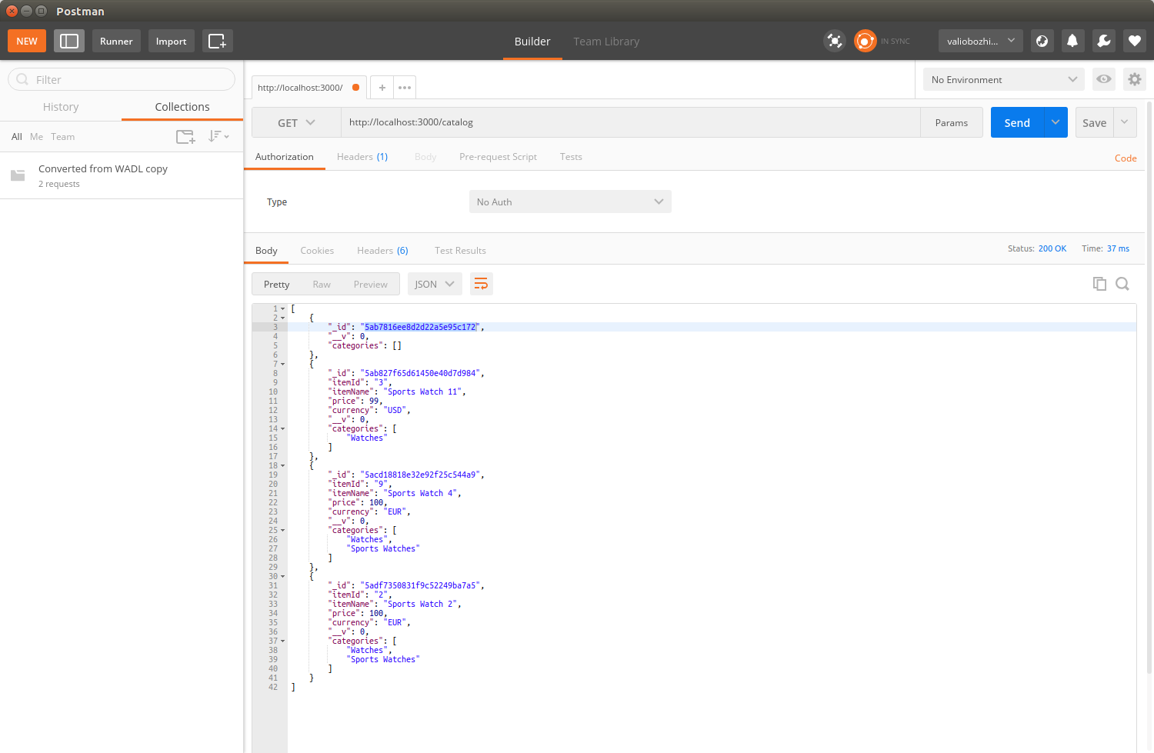
Task: Create new collection folder icon
Action: coord(185,137)
